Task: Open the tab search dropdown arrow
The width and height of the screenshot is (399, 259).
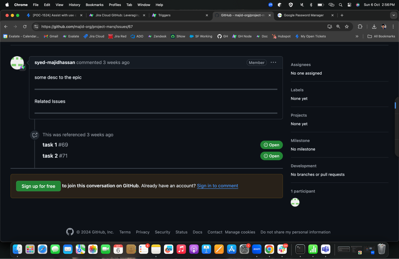Action: pos(393,15)
